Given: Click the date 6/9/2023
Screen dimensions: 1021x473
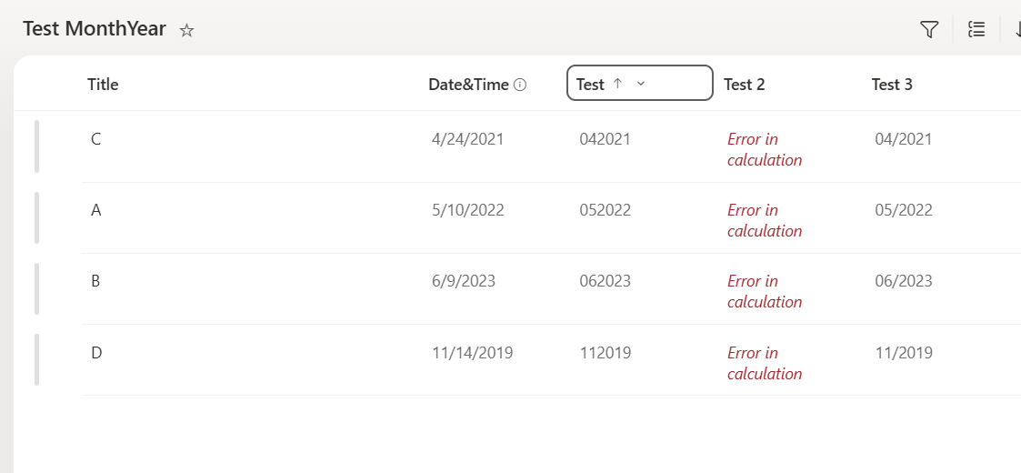Looking at the screenshot, I should click(x=464, y=281).
